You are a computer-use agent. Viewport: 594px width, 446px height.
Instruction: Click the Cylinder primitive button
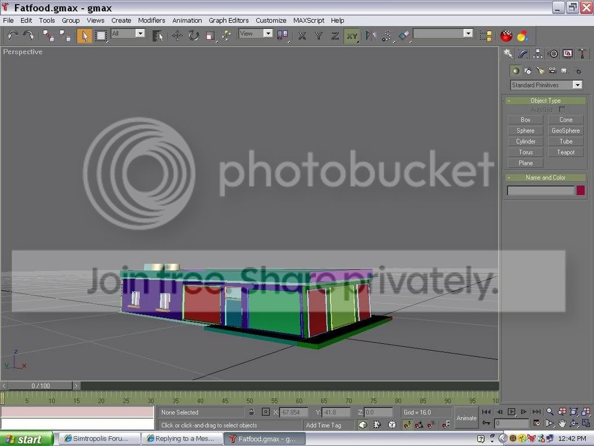[526, 141]
